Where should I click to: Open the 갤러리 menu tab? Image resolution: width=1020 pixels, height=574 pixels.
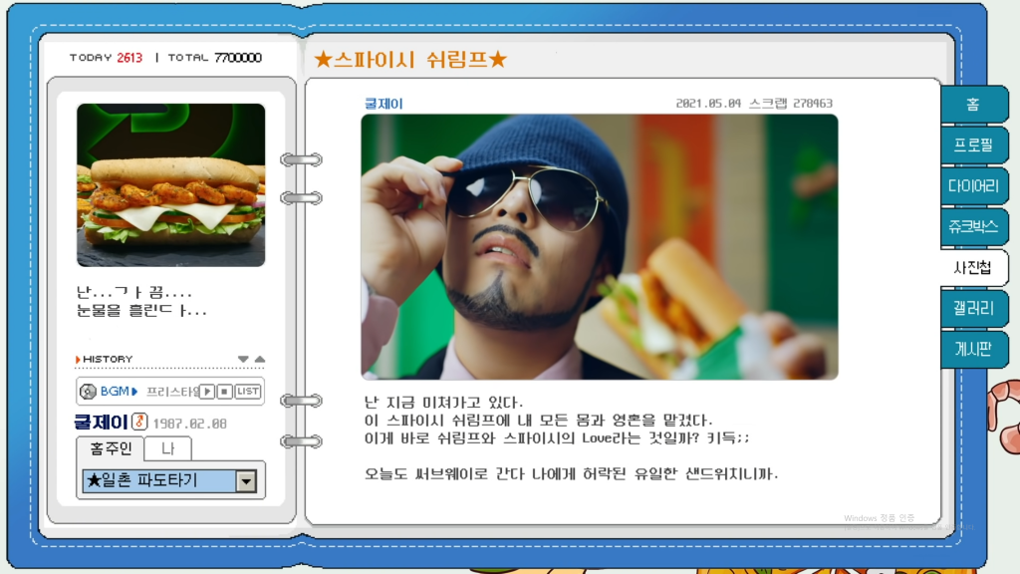pyautogui.click(x=974, y=309)
